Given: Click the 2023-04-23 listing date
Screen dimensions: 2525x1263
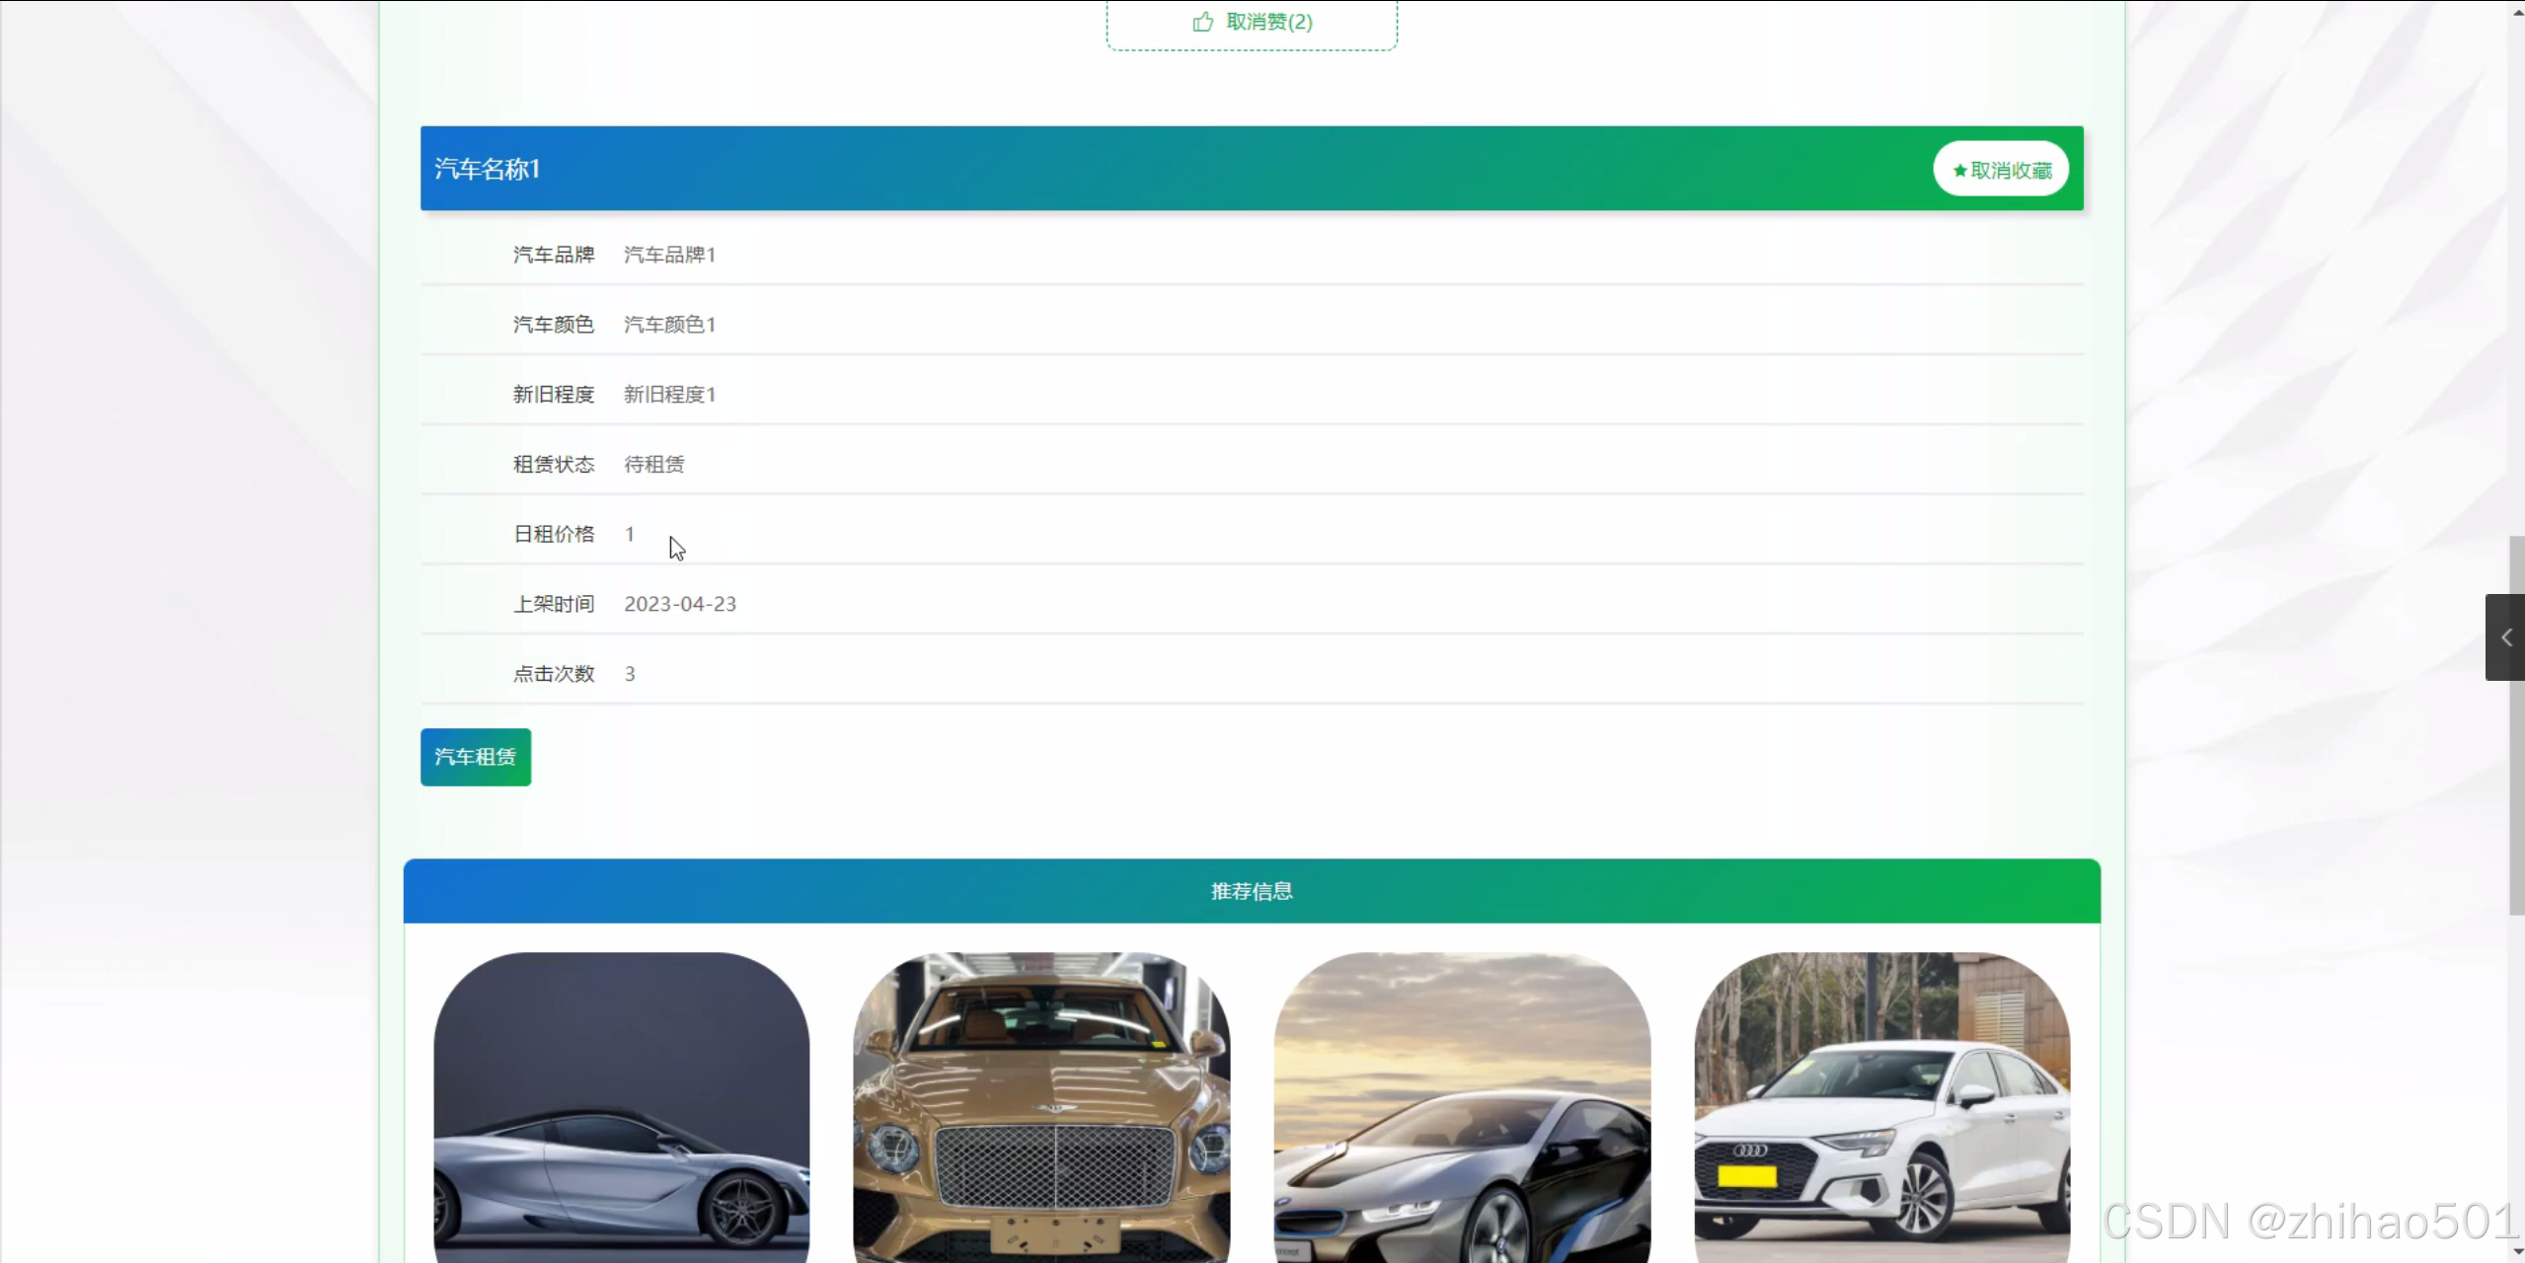Looking at the screenshot, I should coord(680,604).
